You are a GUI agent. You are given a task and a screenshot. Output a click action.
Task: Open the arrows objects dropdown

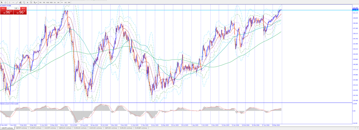[35, 2]
